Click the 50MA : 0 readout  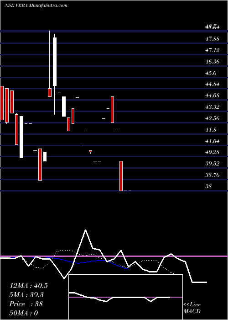click(24, 313)
